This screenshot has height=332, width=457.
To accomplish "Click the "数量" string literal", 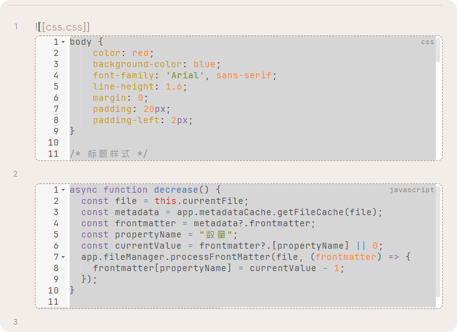I will [x=216, y=234].
